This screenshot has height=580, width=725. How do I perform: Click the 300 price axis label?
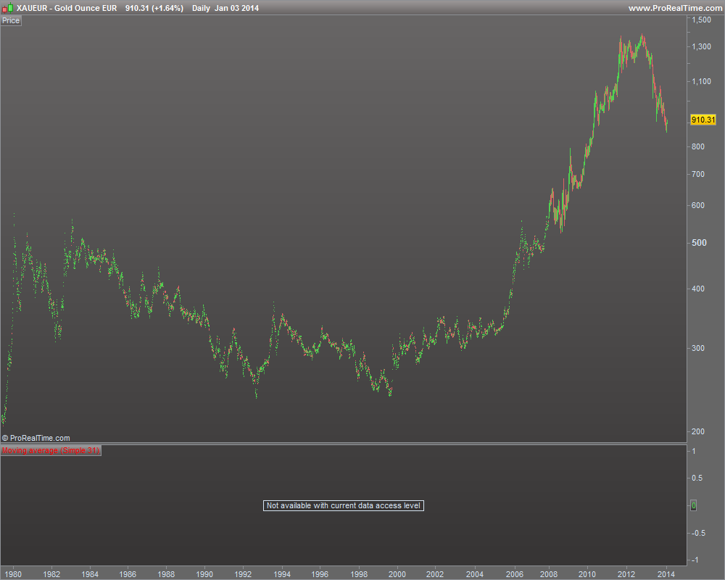click(x=698, y=348)
